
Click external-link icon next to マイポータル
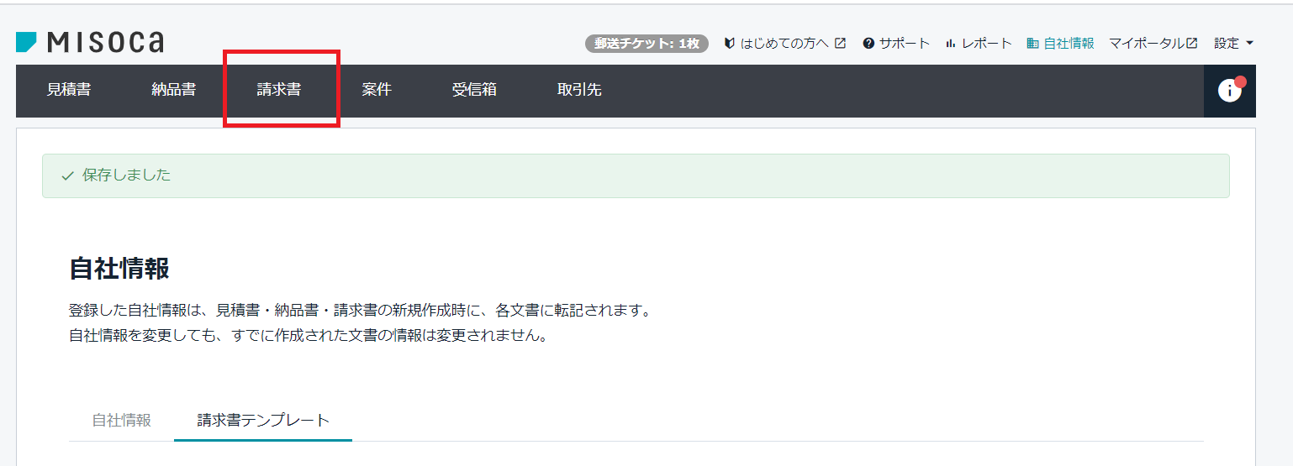[x=1191, y=44]
